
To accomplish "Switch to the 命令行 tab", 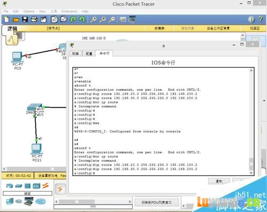I will (x=104, y=53).
